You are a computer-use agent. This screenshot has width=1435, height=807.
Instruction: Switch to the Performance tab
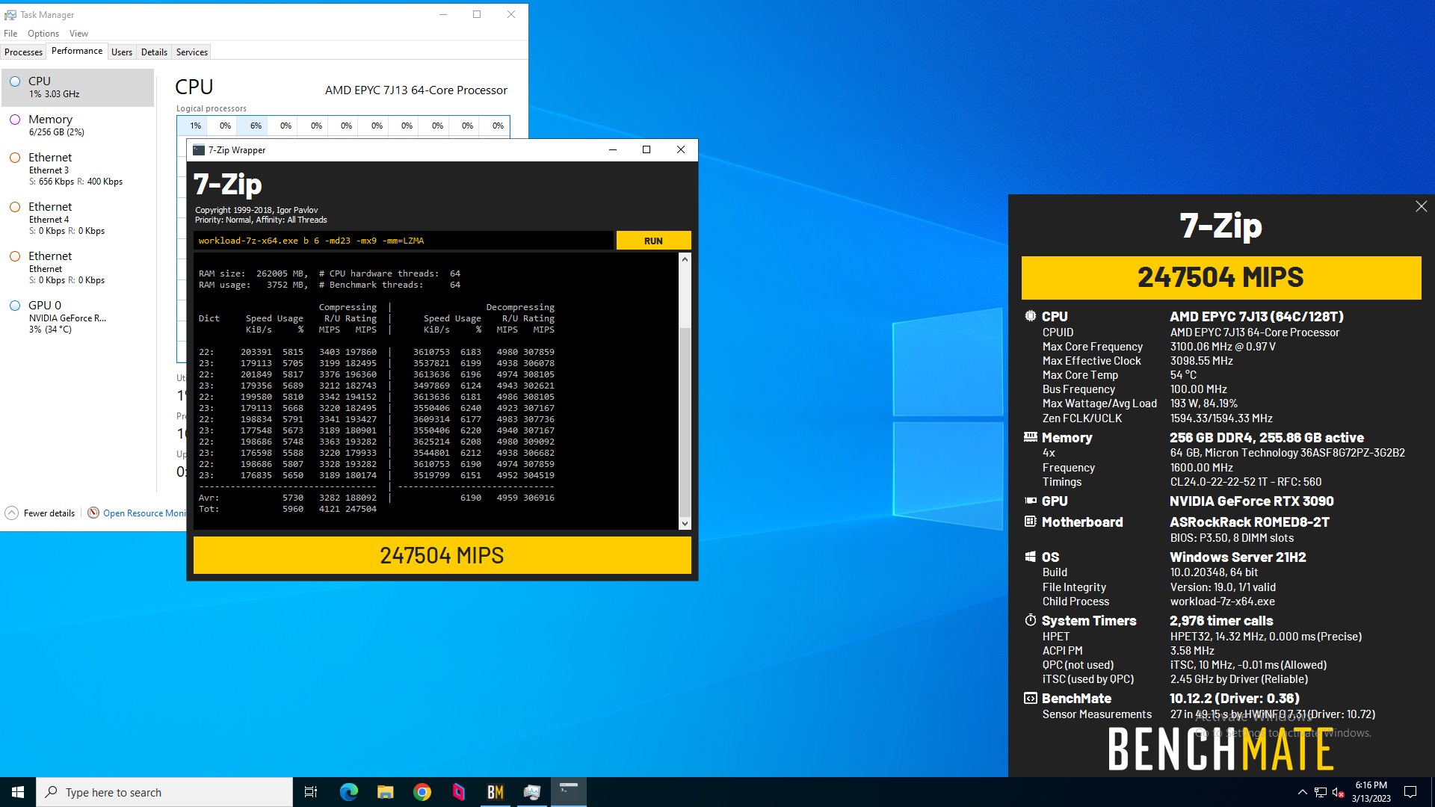coord(77,51)
